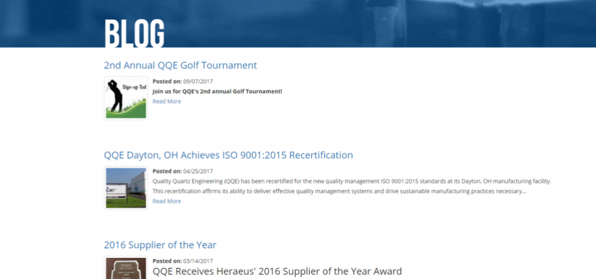Click the BLOG page heading

coord(134,33)
